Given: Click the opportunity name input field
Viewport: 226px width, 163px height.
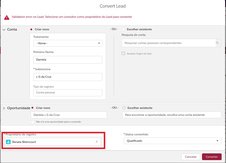Looking at the screenshot, I should pos(69,115).
